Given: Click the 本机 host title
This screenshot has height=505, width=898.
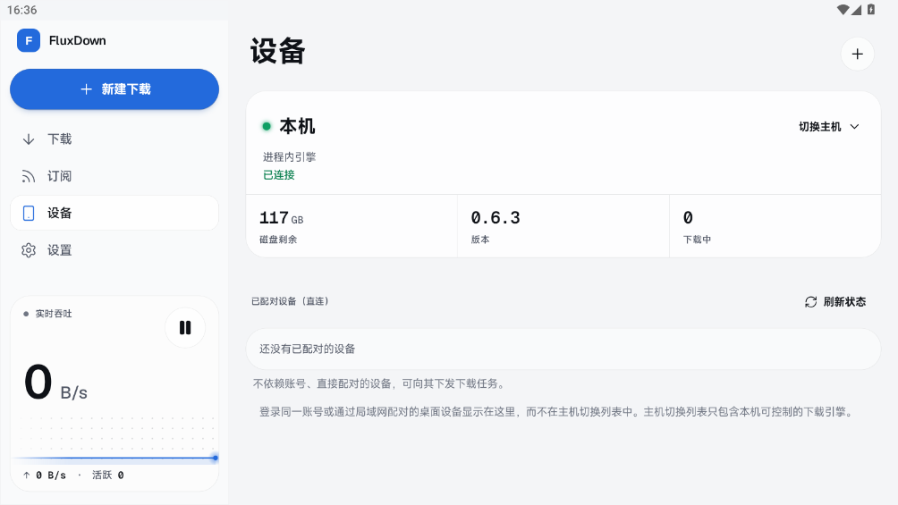Looking at the screenshot, I should 297,126.
